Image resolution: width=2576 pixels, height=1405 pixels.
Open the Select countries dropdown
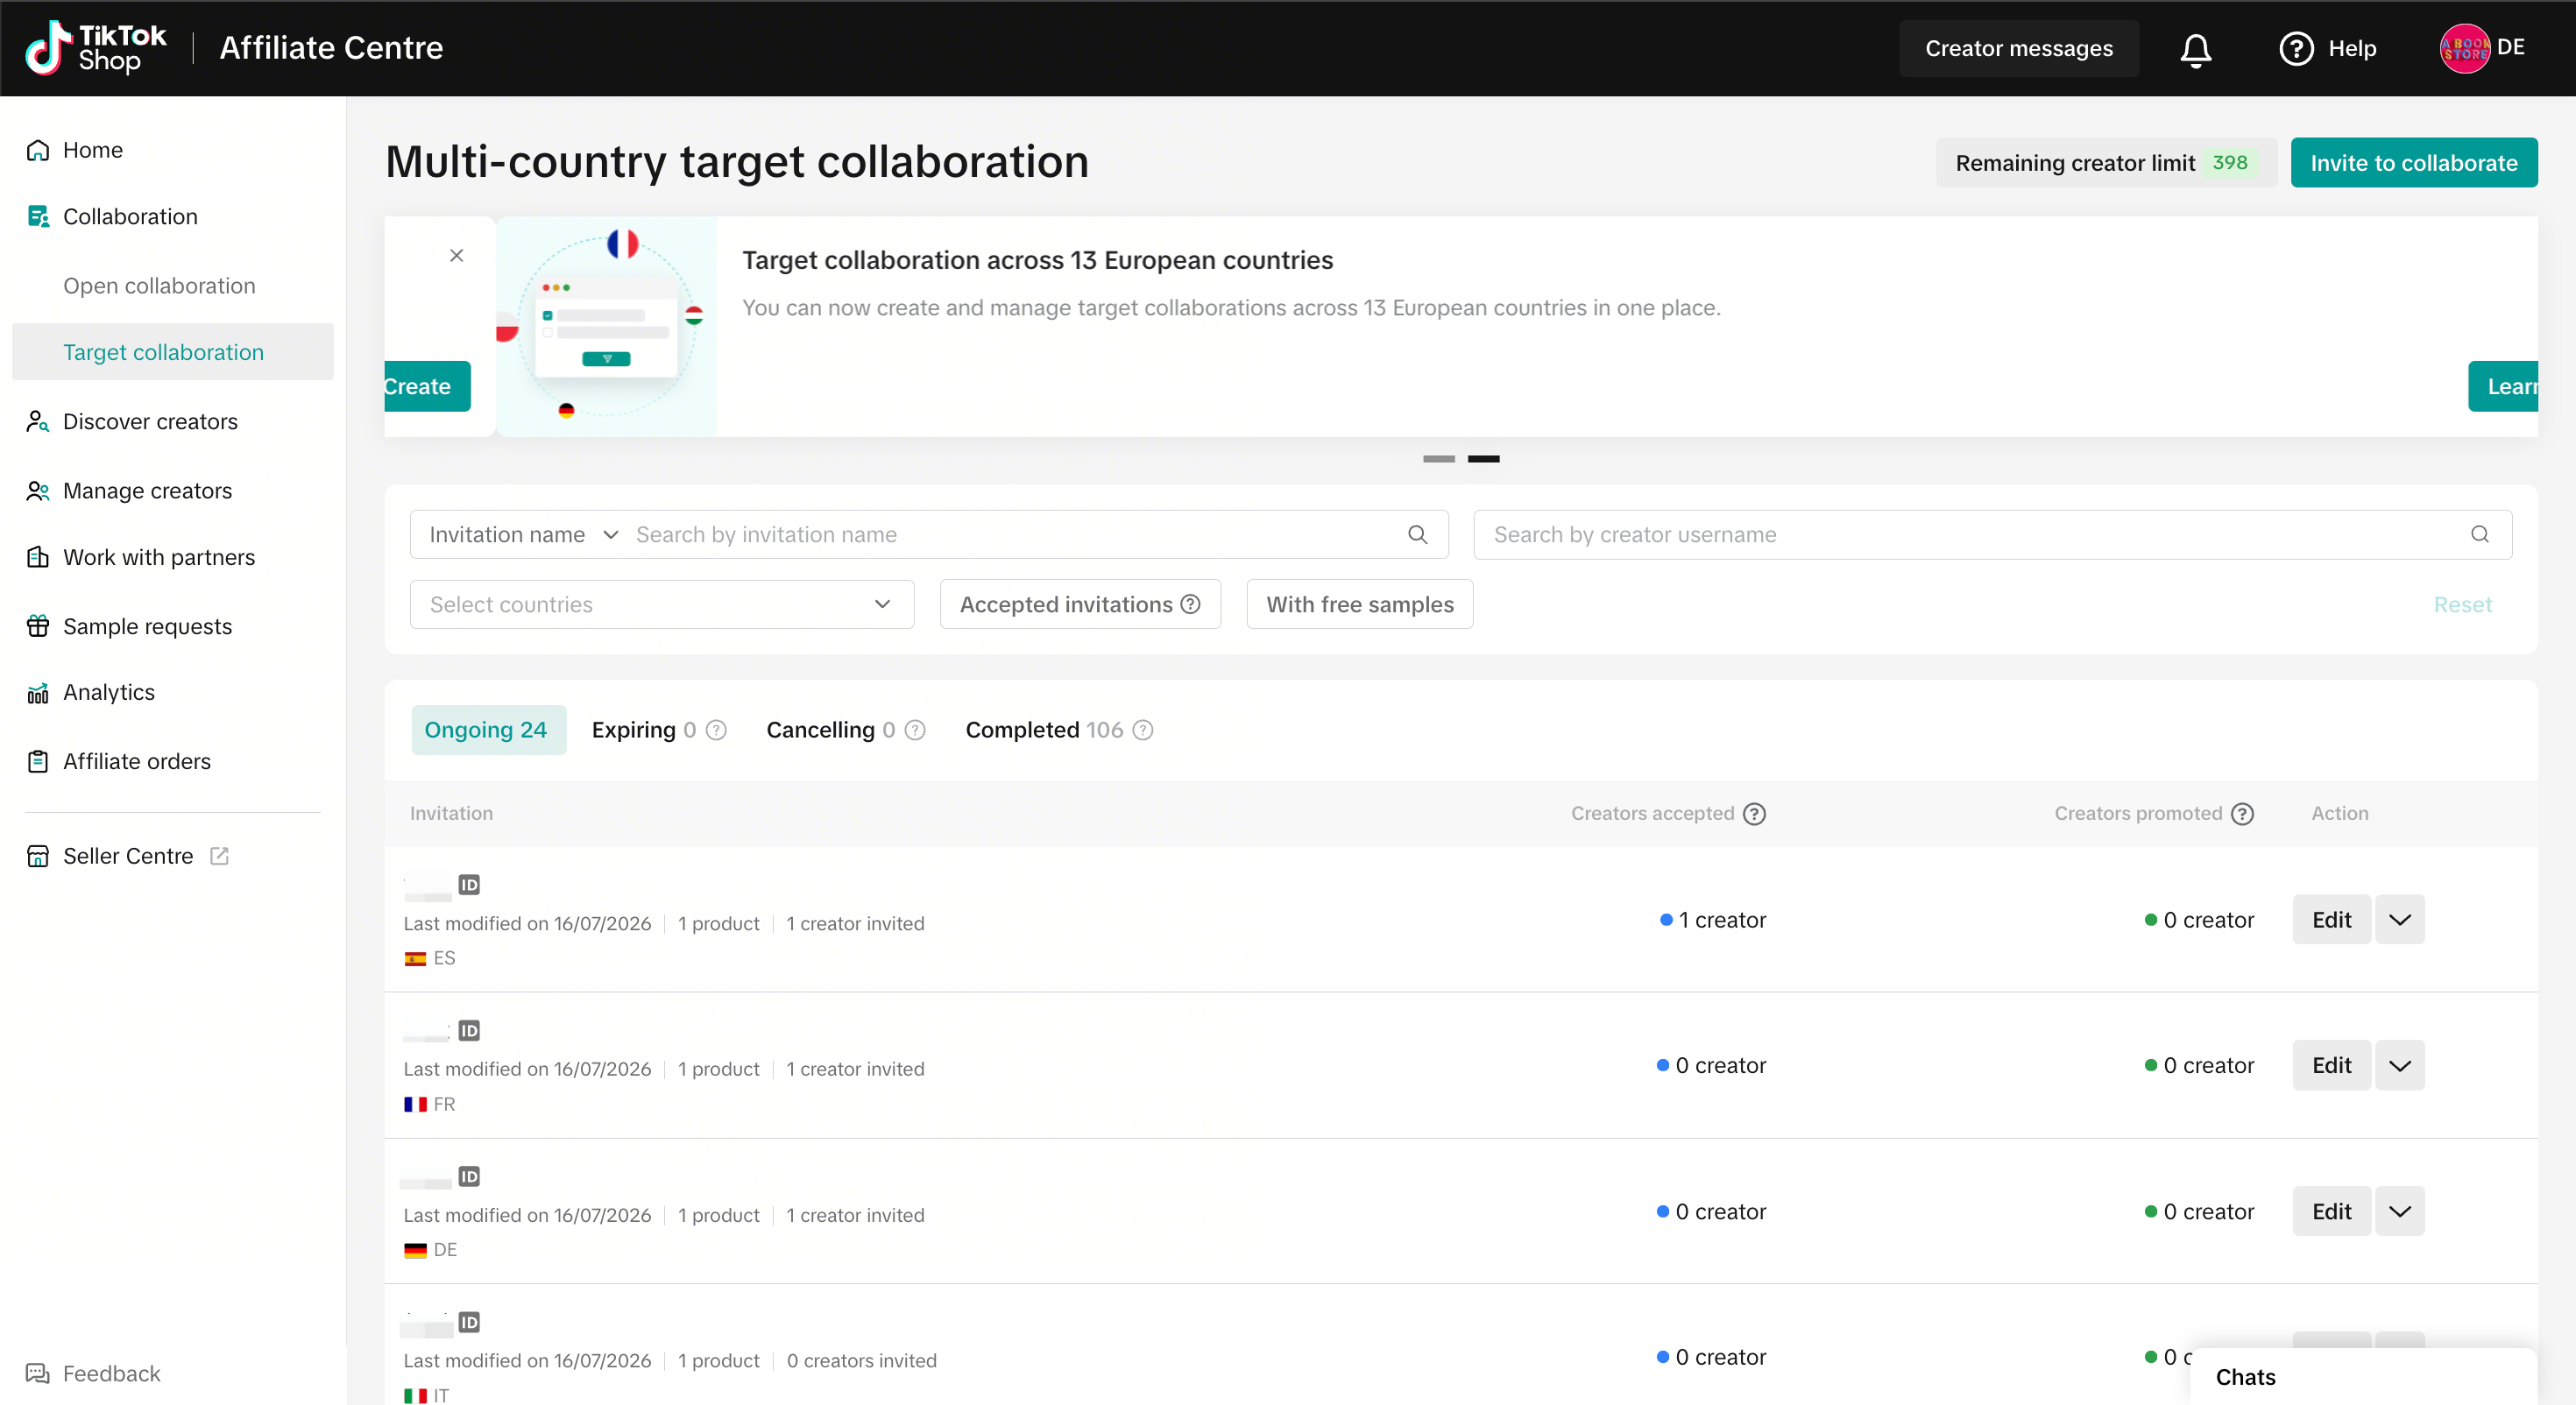point(661,604)
